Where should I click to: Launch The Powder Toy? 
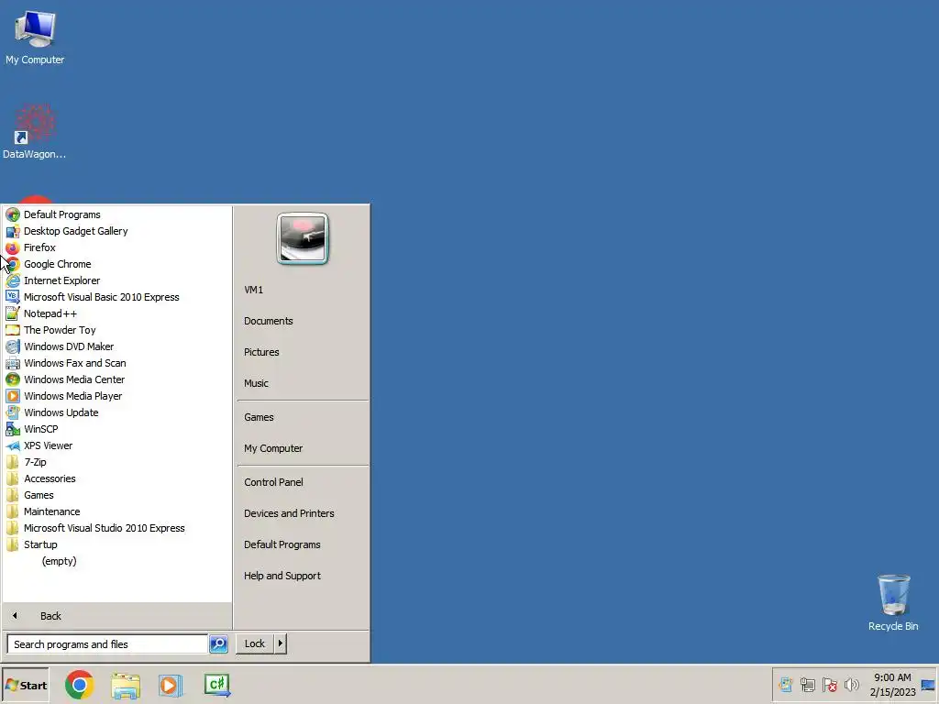click(116, 330)
